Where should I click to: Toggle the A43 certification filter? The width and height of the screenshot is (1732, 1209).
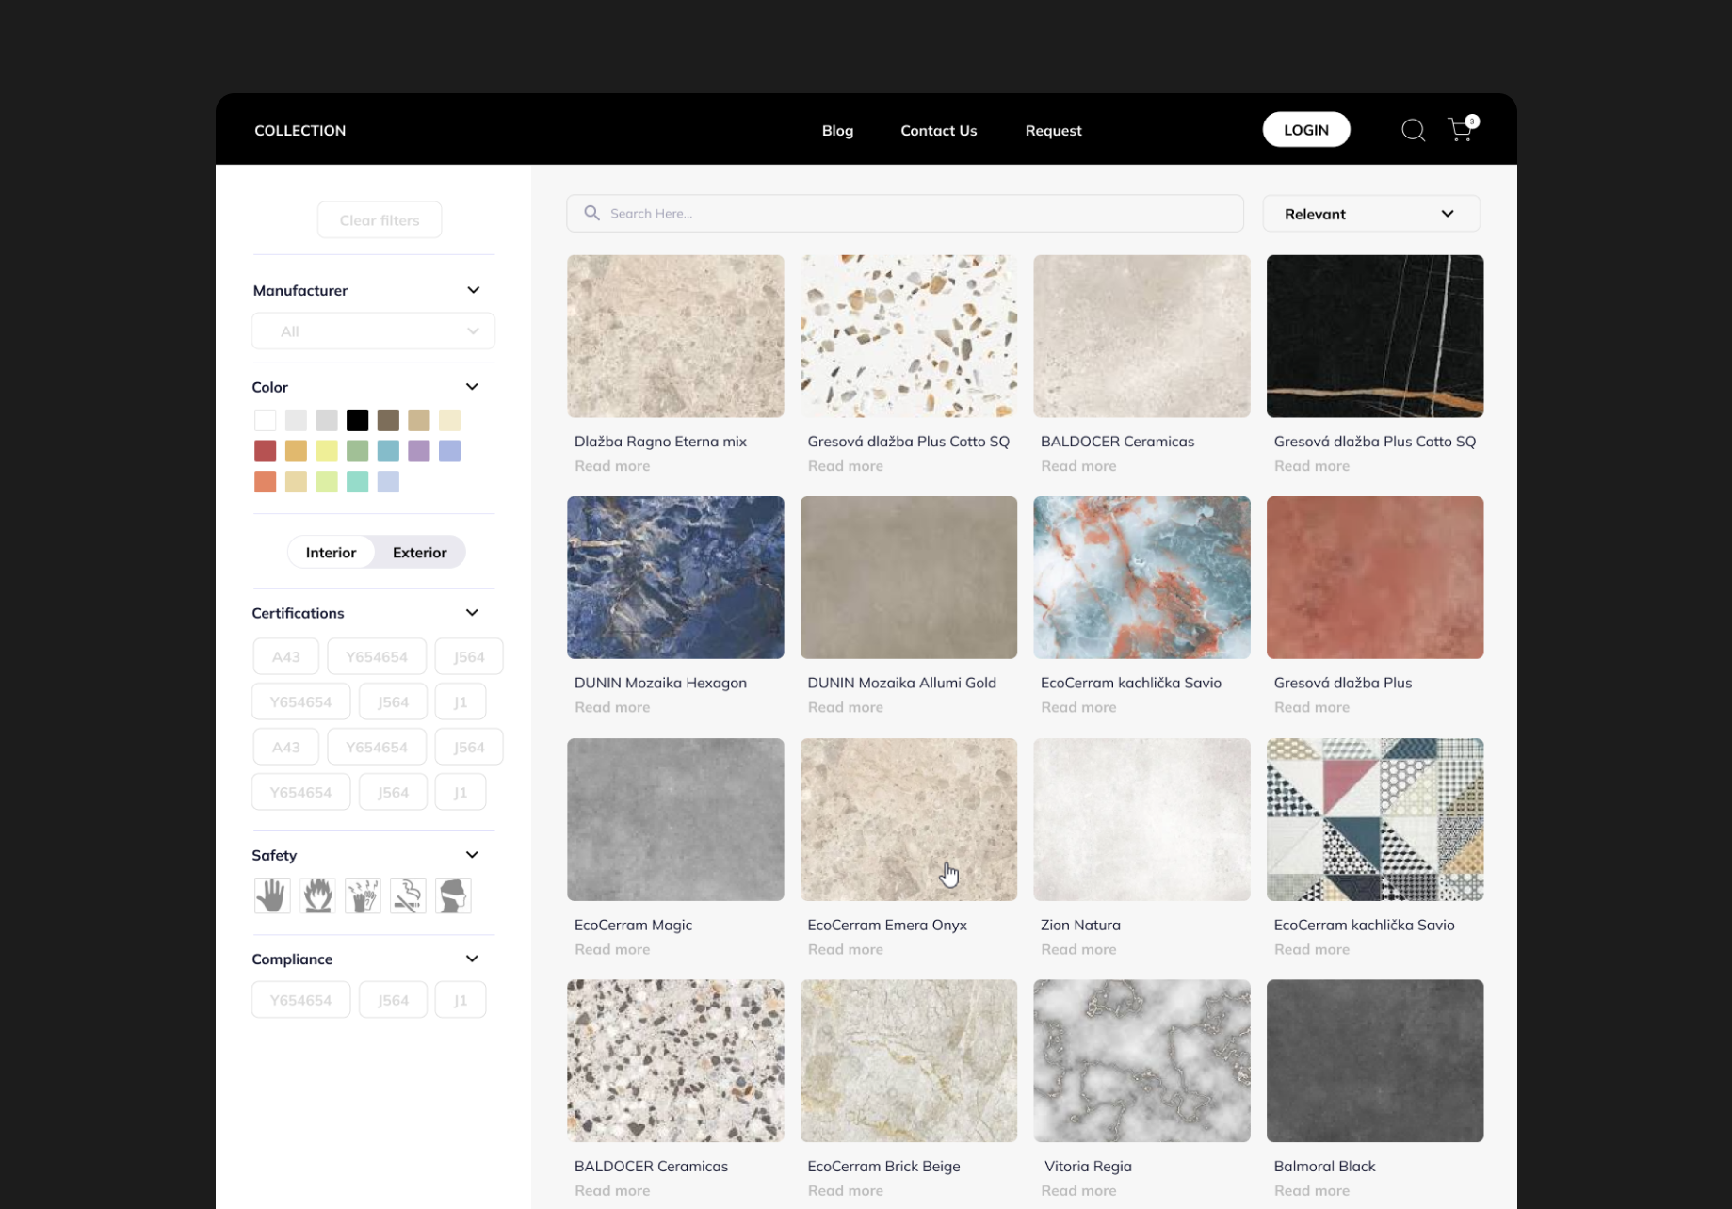point(285,655)
